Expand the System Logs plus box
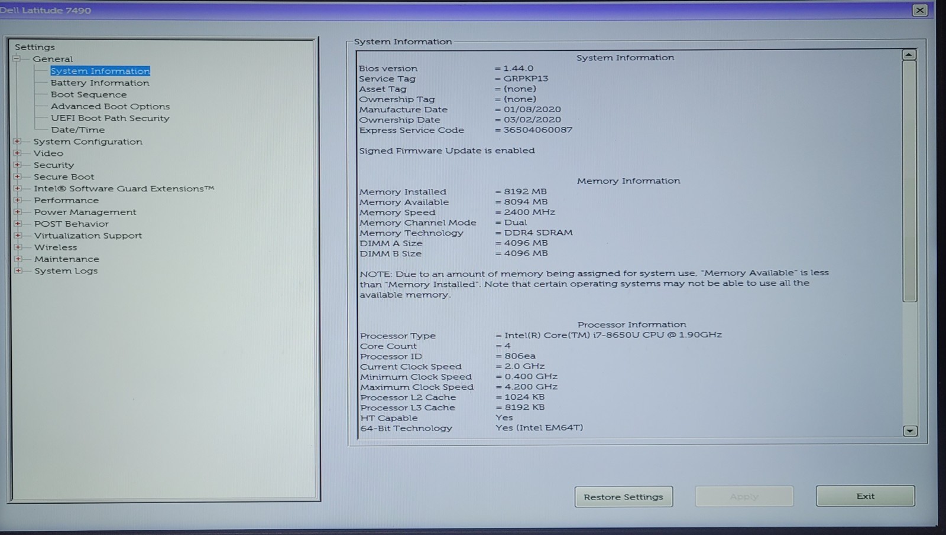 18,270
